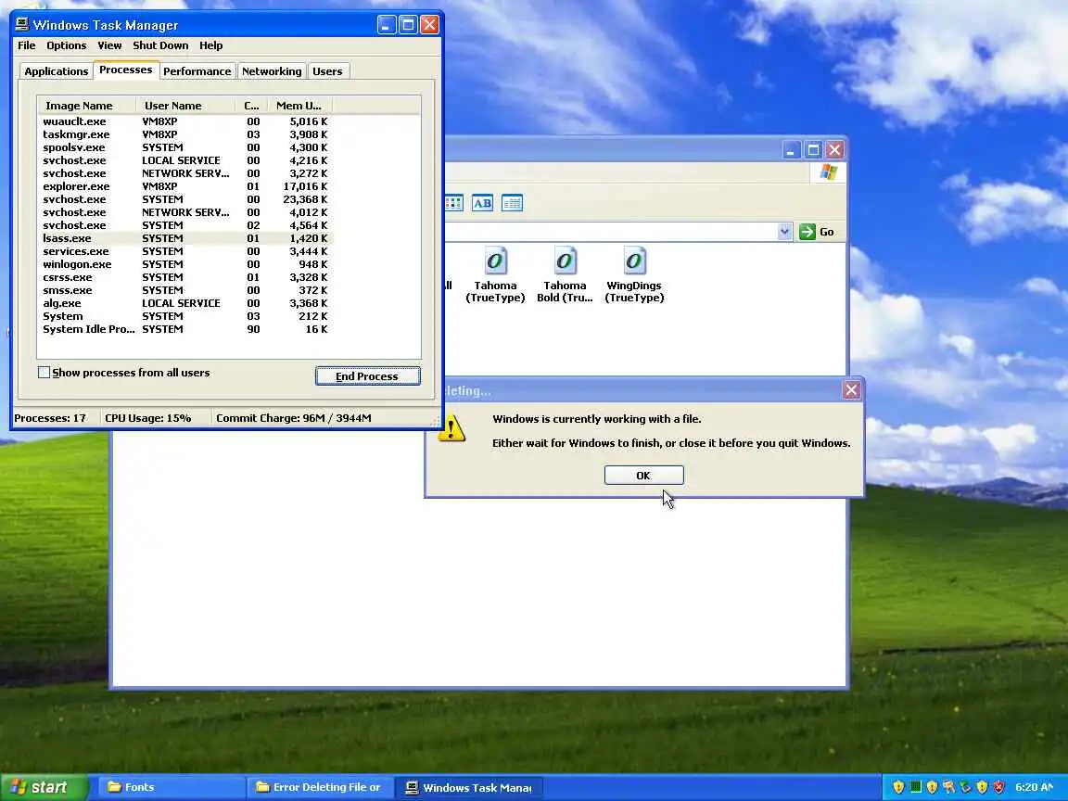
Task: Click the CPU Usage: 15% status entry
Action: (x=147, y=418)
